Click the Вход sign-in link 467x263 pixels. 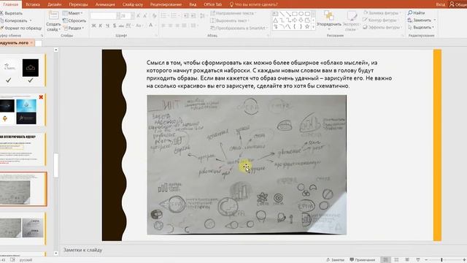point(441,4)
